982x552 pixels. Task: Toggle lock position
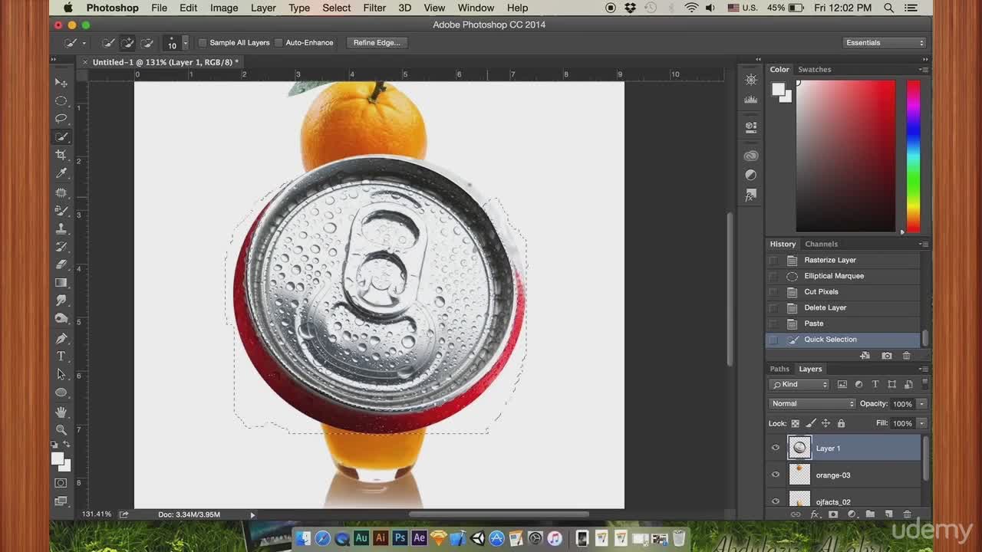tap(825, 423)
